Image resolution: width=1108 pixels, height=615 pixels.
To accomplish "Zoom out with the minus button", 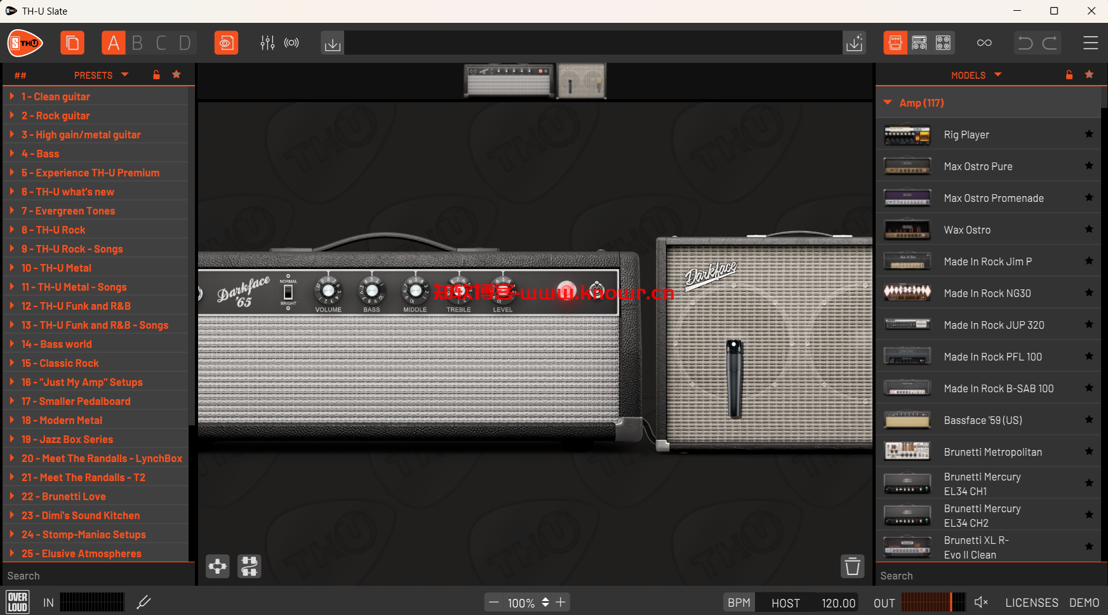I will click(x=494, y=602).
